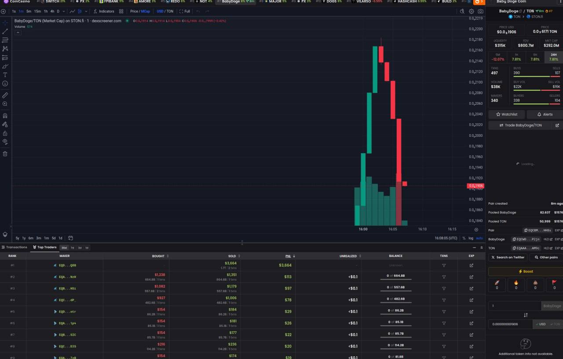Screen dimensions: 563x359
Task: Click the yellow Boost button
Action: click(x=526, y=271)
